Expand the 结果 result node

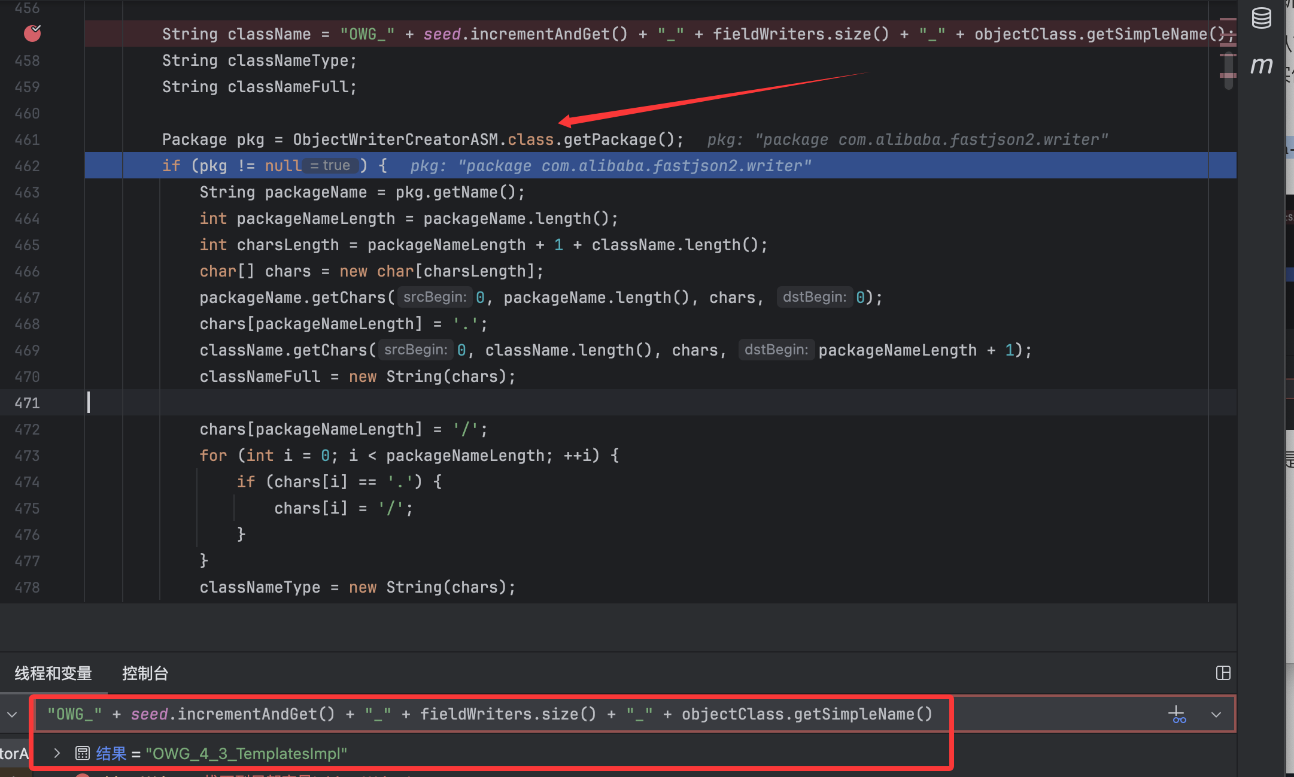click(x=57, y=753)
